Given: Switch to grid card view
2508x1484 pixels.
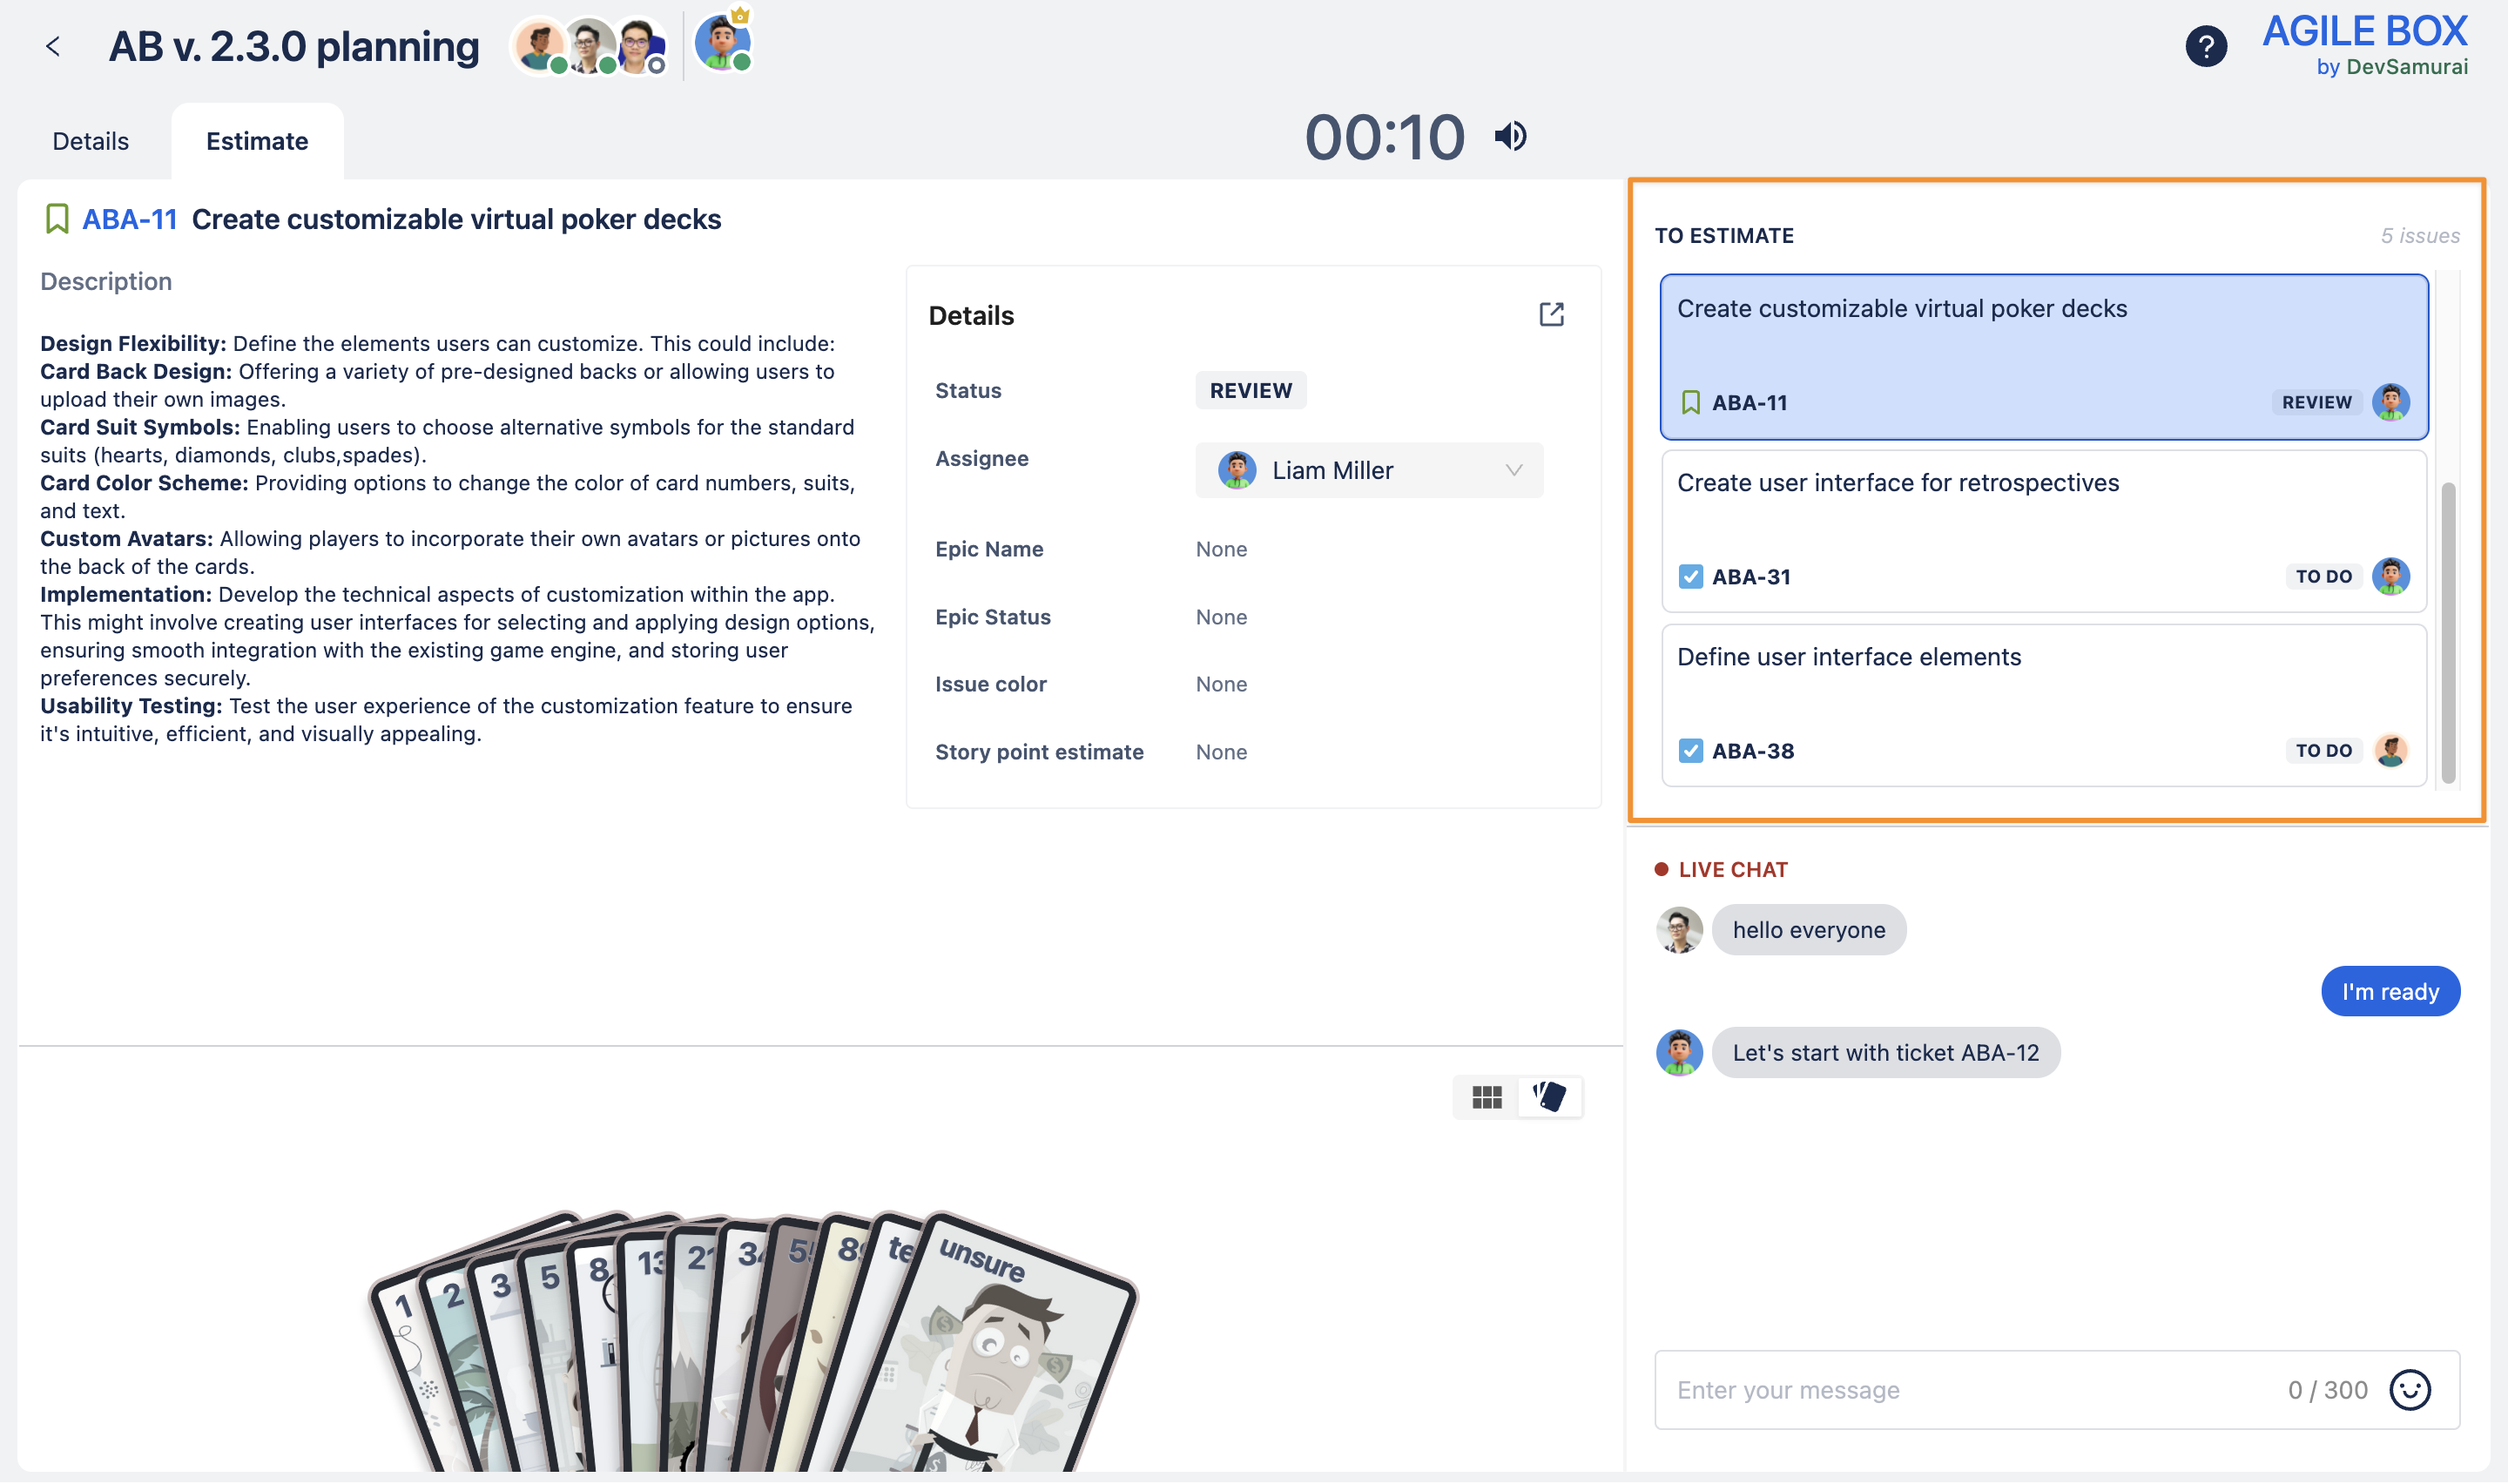Looking at the screenshot, I should (x=1487, y=1097).
